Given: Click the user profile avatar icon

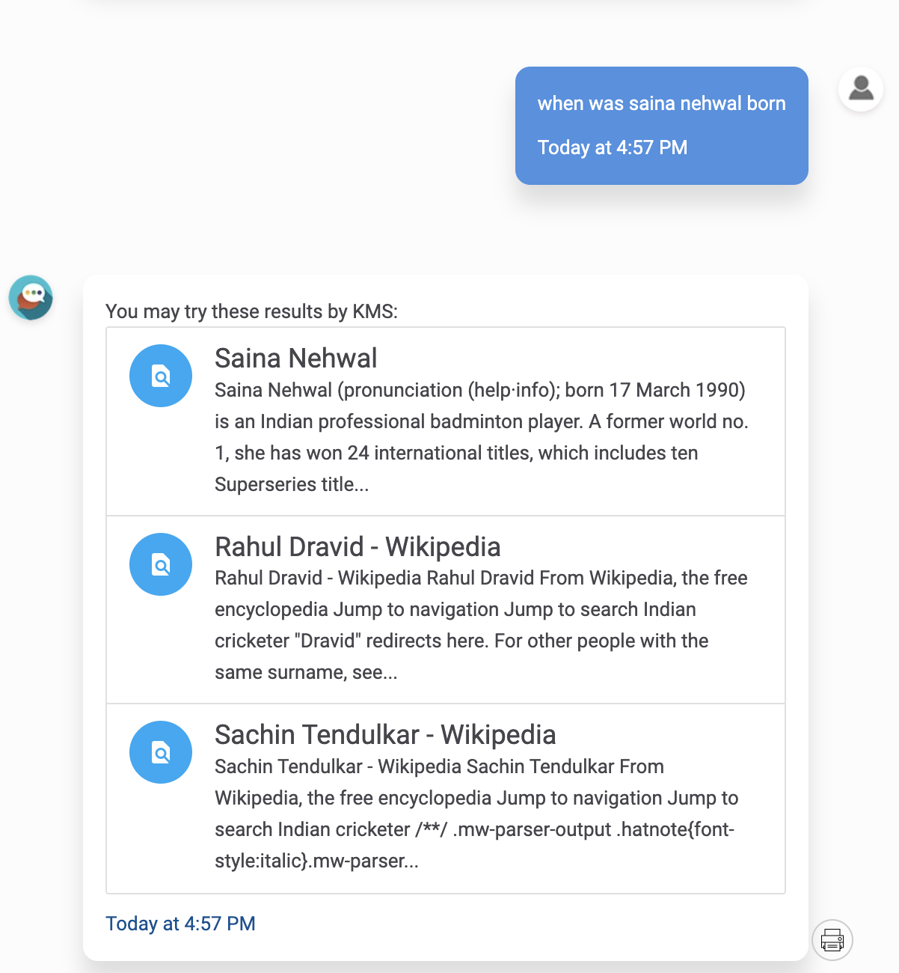Looking at the screenshot, I should pos(861,89).
